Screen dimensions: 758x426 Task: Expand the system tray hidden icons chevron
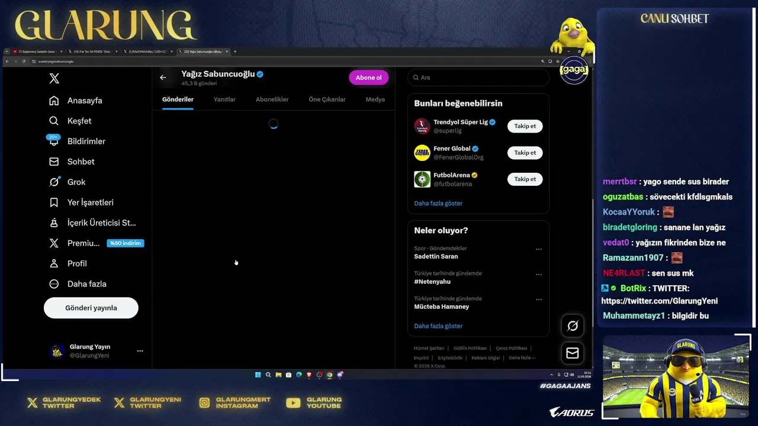click(x=551, y=375)
